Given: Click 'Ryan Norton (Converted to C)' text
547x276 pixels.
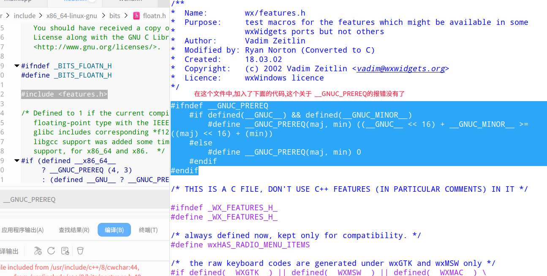Looking at the screenshot, I should (x=310, y=50).
